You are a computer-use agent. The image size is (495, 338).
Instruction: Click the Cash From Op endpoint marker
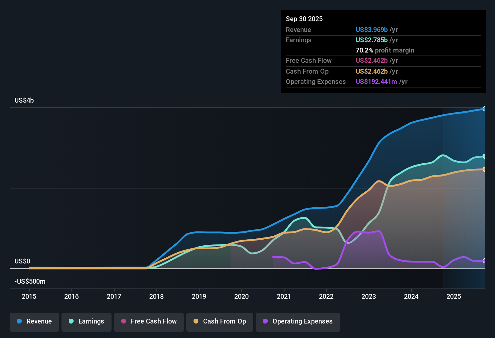(485, 169)
